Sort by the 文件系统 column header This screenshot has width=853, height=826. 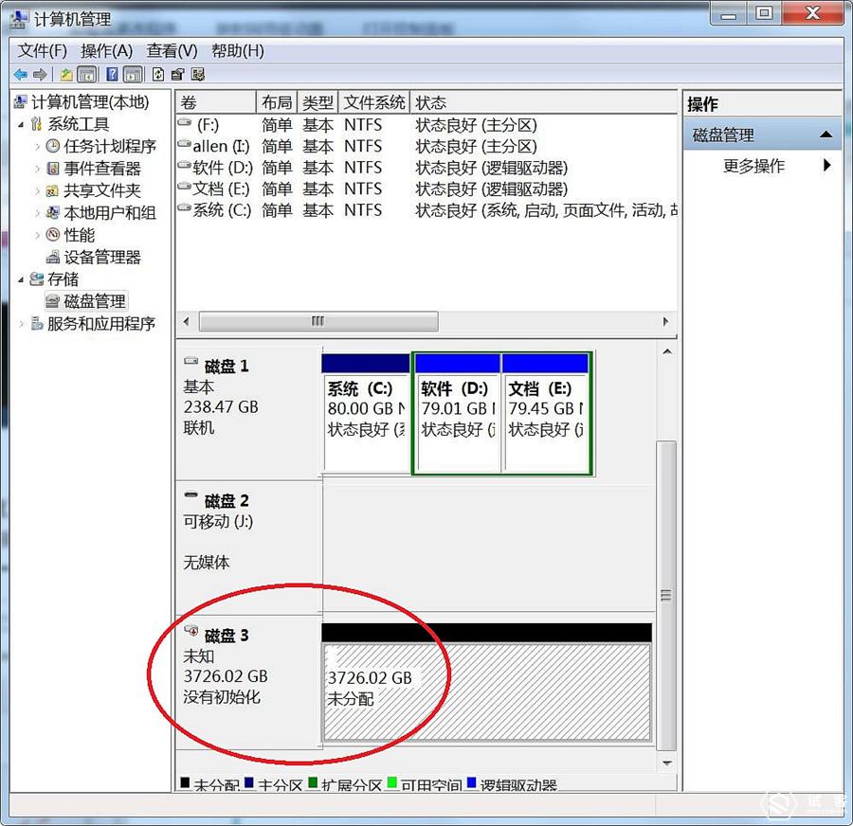tap(374, 102)
